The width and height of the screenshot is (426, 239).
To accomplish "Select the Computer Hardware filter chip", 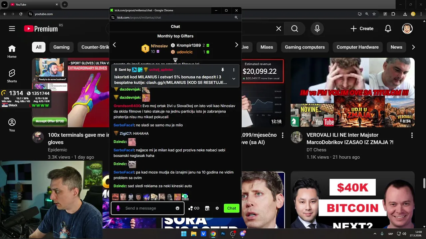I will (x=357, y=47).
